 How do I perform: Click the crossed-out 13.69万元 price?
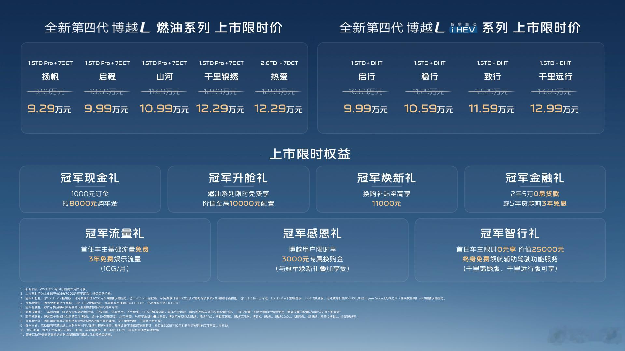[554, 92]
